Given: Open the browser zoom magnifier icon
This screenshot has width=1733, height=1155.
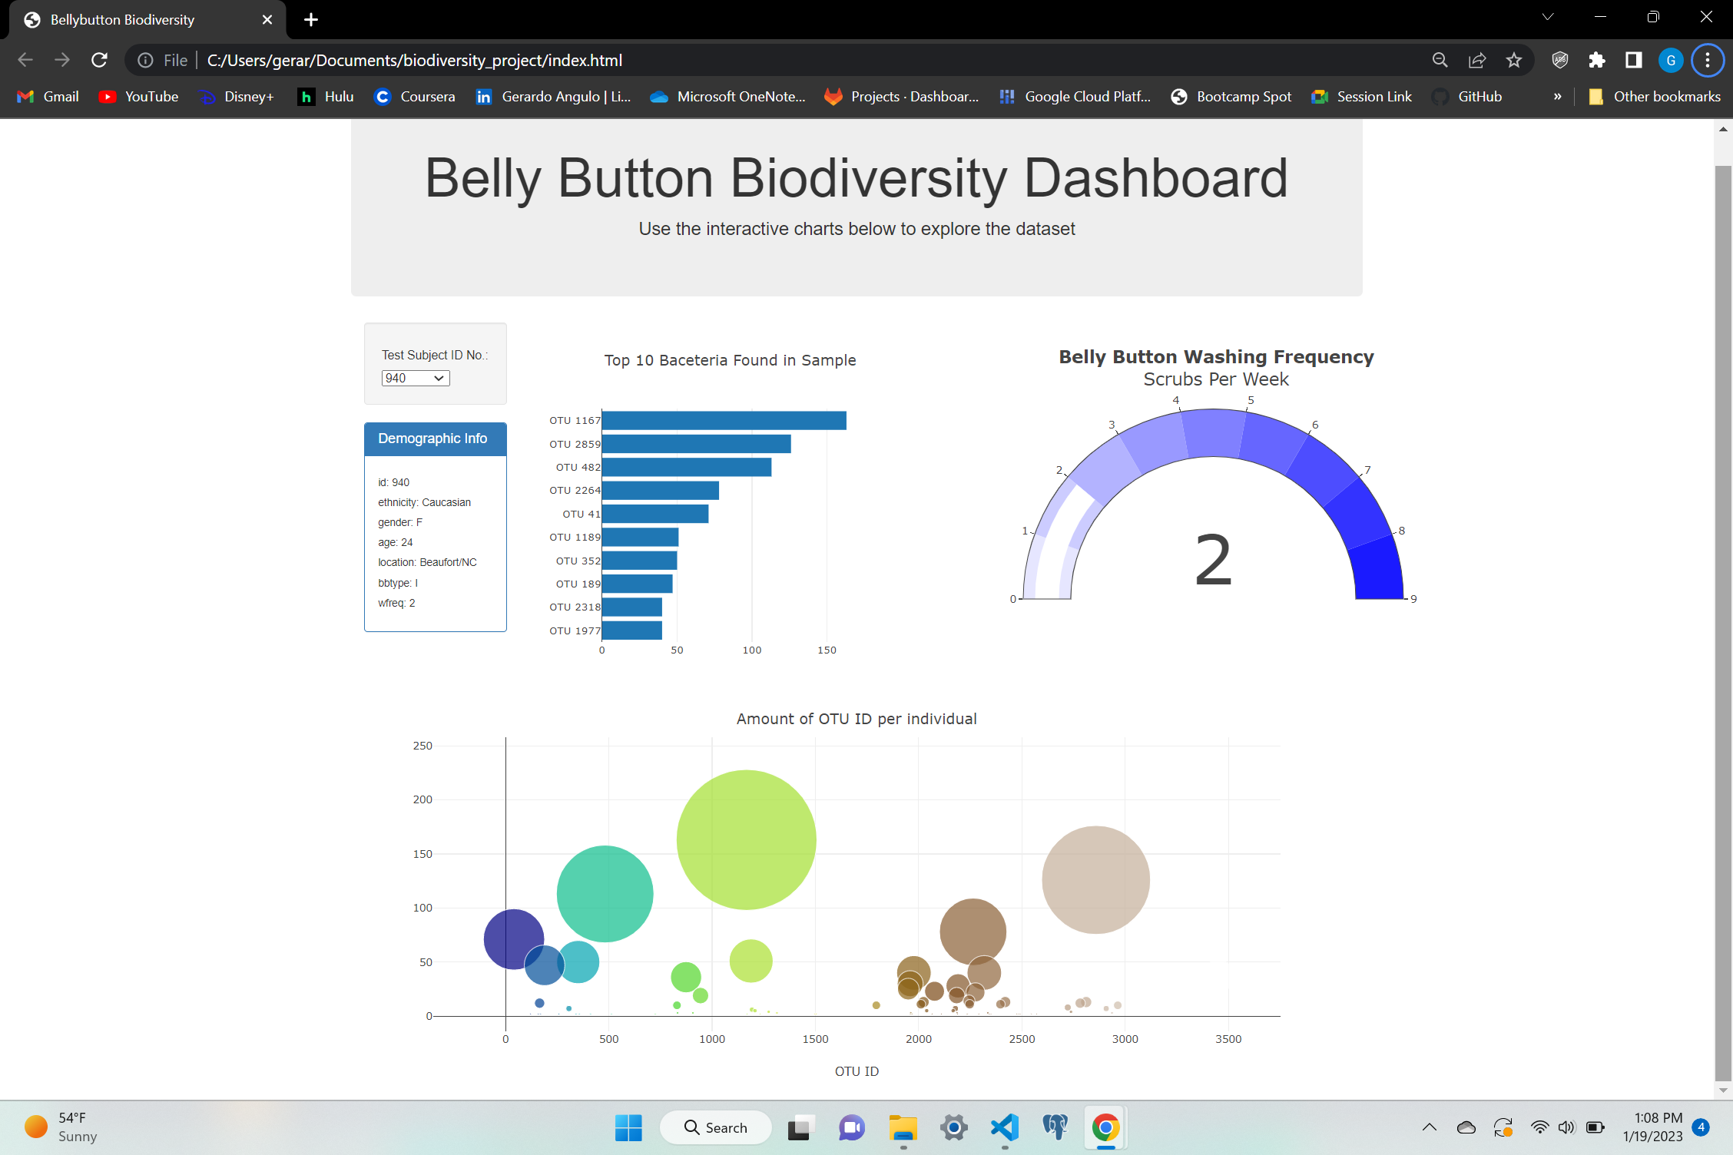Looking at the screenshot, I should [x=1440, y=60].
